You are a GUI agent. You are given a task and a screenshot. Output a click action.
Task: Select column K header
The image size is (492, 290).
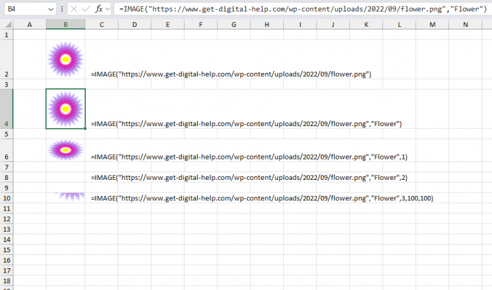pos(366,24)
